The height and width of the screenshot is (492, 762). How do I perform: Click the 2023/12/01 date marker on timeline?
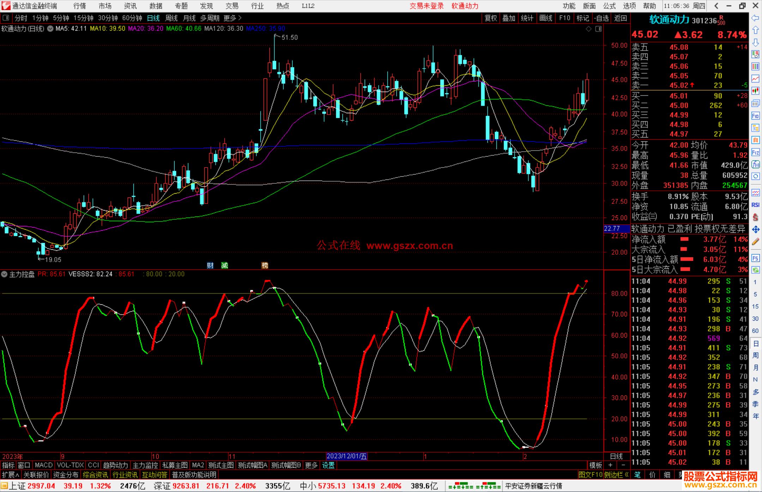point(346,456)
